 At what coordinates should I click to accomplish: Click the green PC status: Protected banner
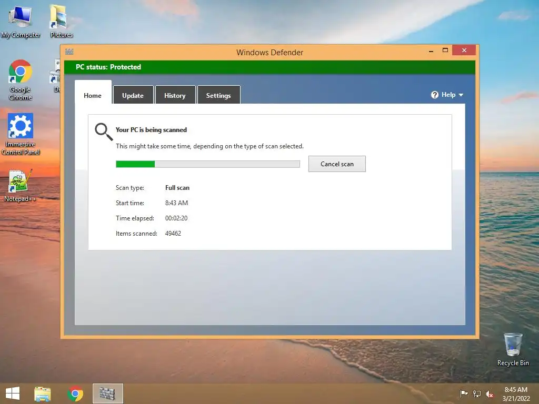269,67
